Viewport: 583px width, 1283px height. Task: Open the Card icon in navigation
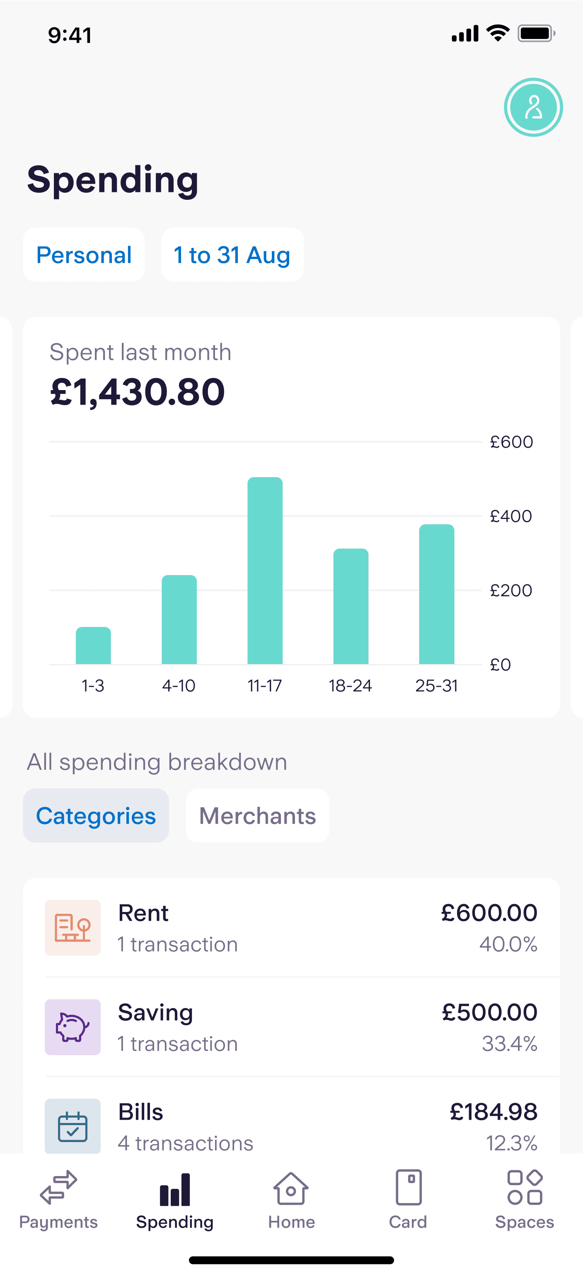point(408,1188)
